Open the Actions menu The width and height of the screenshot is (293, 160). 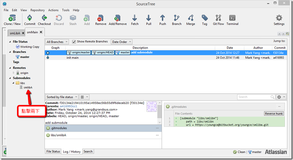point(53,10)
